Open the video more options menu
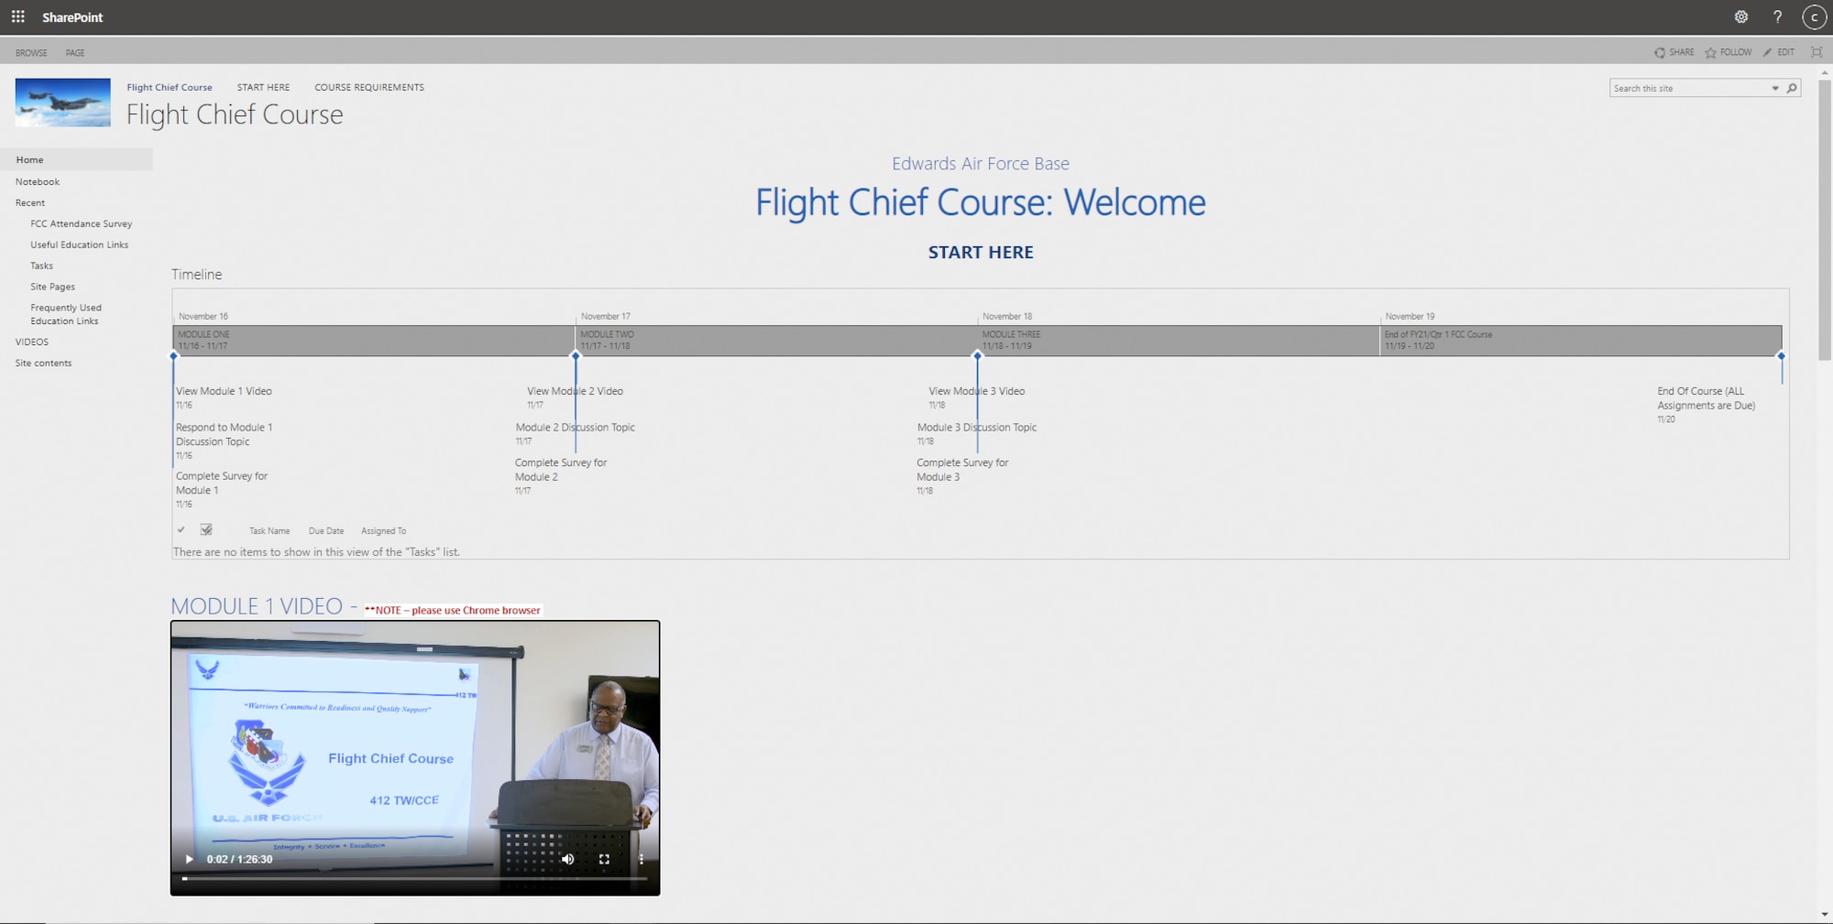 click(641, 859)
